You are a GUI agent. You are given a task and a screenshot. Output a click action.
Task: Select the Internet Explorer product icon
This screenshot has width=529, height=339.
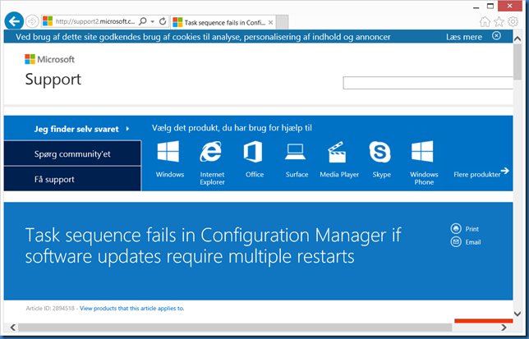[x=212, y=152]
